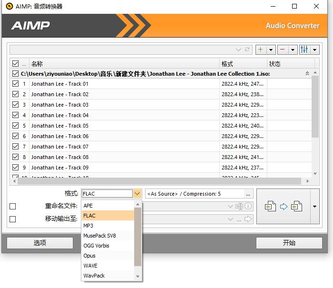The image size is (333, 288).
Task: Uncheck Jonathan Lee - Track 01 checkbox
Action: (16, 84)
